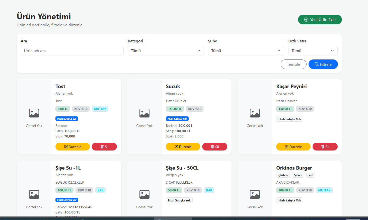Delete Kaşar Peyniri via the Sil button
The image size is (368, 220).
[325, 147]
